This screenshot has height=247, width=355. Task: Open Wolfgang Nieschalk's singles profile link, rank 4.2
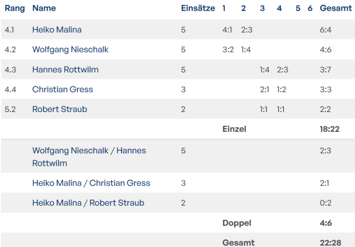(70, 49)
